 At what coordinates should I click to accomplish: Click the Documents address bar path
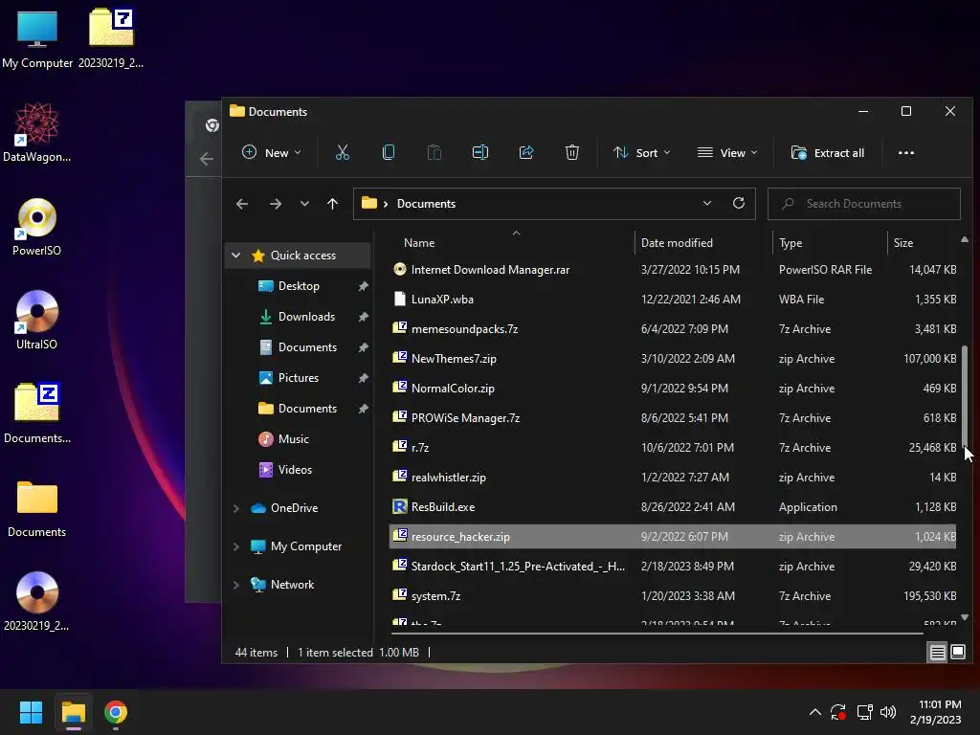coord(426,204)
